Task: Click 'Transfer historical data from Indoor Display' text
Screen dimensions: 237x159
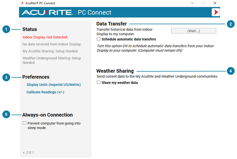Action: click(125, 32)
